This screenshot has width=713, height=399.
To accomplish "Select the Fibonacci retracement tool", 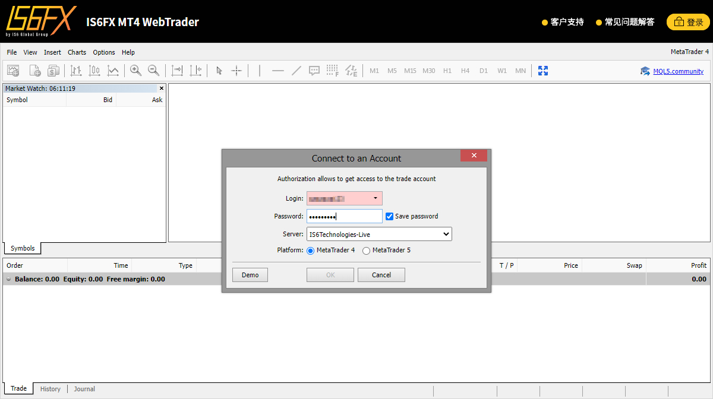I will coord(333,71).
